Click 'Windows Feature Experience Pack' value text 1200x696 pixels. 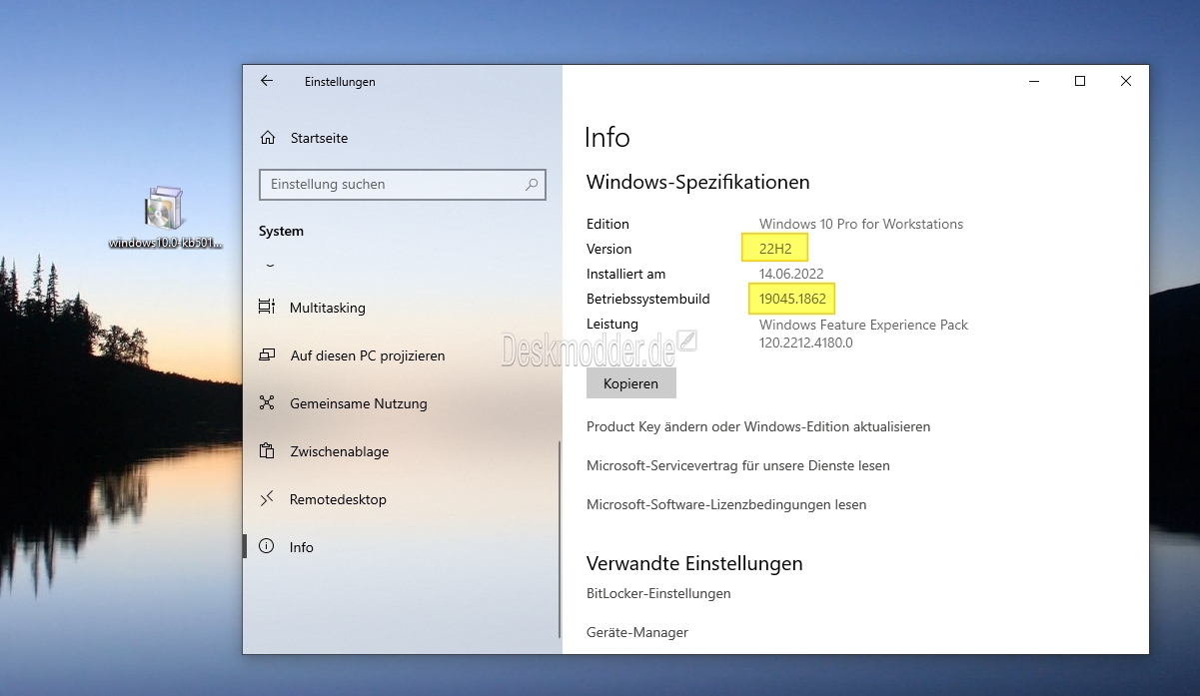click(864, 325)
